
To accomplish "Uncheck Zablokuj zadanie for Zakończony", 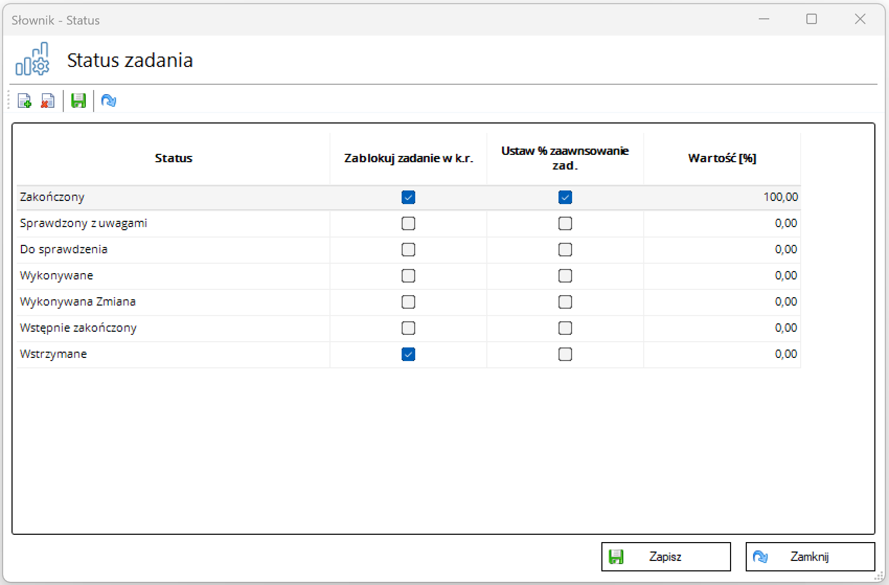I will pos(408,197).
